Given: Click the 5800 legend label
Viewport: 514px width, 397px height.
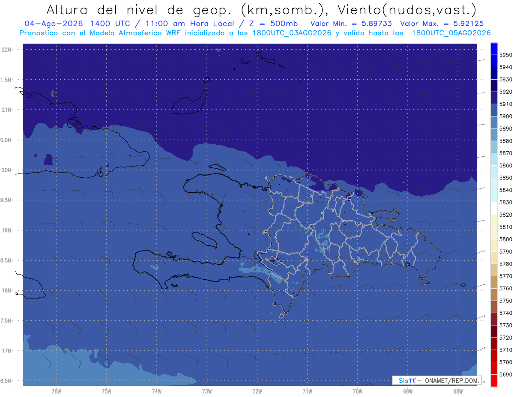Looking at the screenshot, I should [x=505, y=239].
